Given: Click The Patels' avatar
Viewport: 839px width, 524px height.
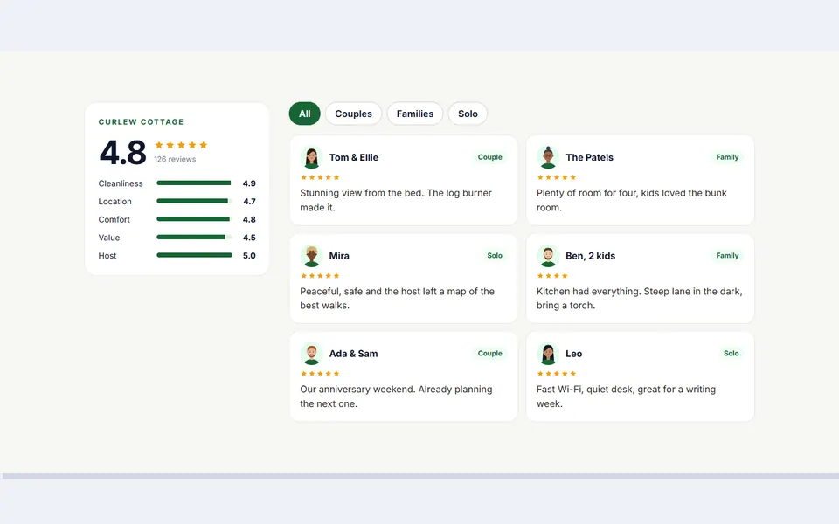Looking at the screenshot, I should point(548,157).
